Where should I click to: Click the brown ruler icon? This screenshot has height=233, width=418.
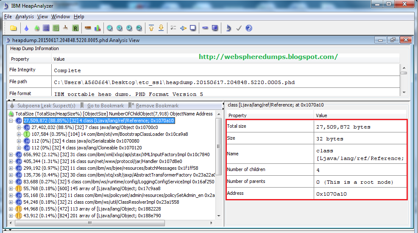(88, 28)
